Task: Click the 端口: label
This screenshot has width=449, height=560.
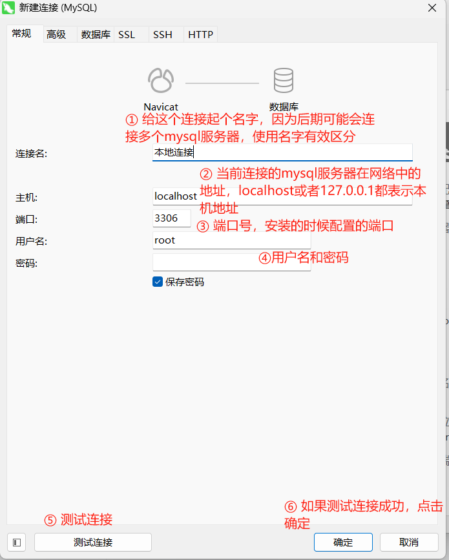Action: pos(26,220)
